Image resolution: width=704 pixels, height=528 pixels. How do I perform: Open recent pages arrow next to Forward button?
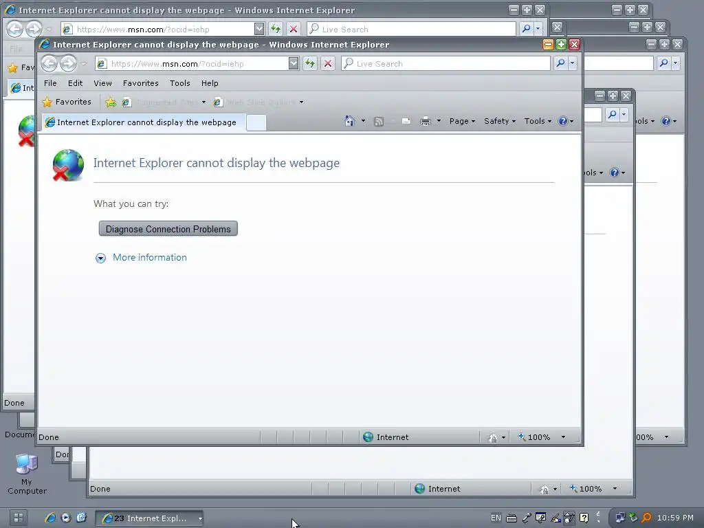pyautogui.click(x=84, y=64)
